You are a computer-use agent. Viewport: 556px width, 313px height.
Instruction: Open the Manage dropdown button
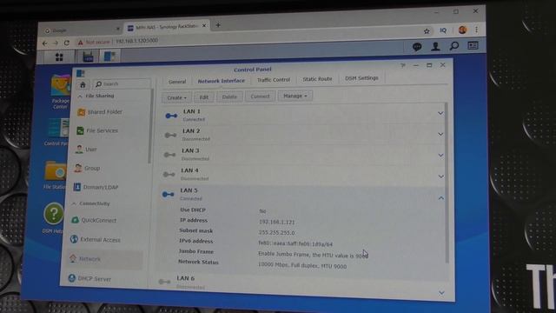(x=295, y=96)
